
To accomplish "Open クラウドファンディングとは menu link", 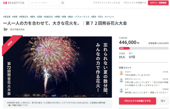I will pos(106,3).
